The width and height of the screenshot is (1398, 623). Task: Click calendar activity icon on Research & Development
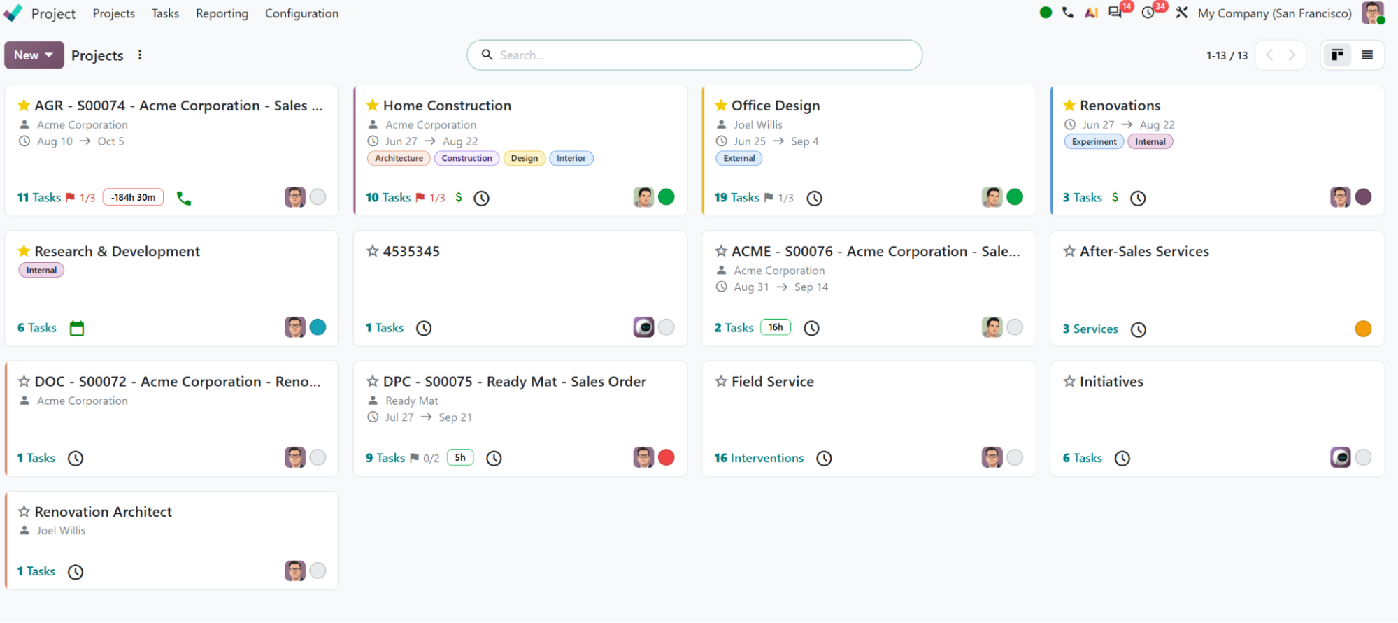coord(77,328)
